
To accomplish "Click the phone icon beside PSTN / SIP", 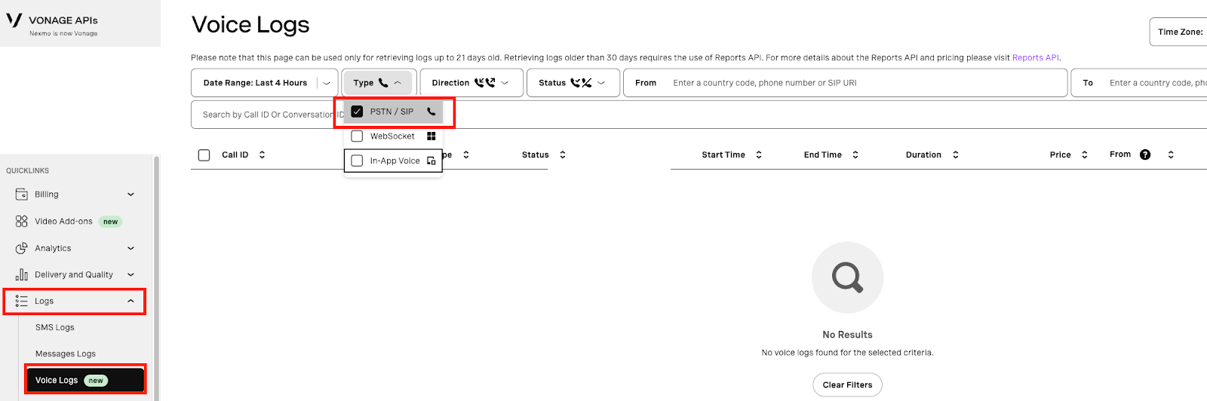I will (432, 112).
